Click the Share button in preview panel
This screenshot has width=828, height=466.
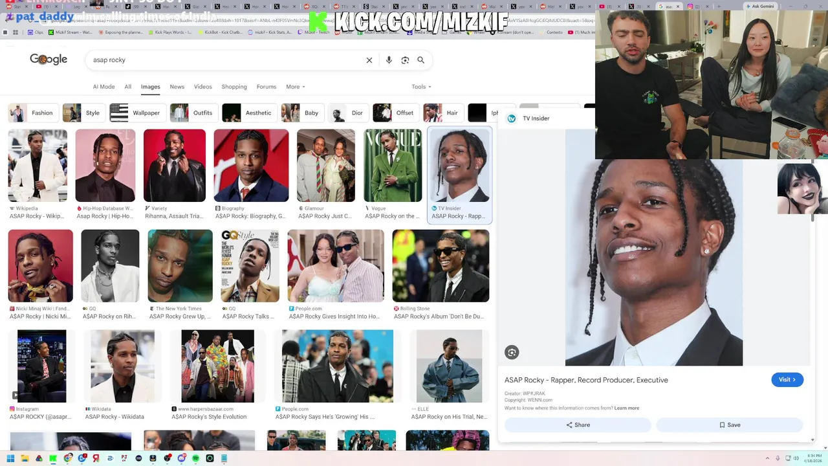[x=578, y=425]
